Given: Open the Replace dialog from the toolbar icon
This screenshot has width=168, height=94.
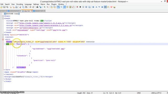Looking at the screenshot, I should coord(40,7).
